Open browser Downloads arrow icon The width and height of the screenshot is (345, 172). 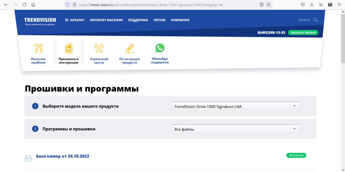coord(312,5)
